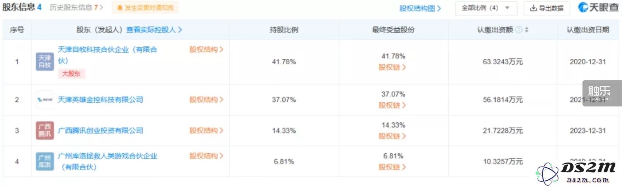Open 查看实际控股人 link in header
The width and height of the screenshot is (622, 187).
point(154,30)
